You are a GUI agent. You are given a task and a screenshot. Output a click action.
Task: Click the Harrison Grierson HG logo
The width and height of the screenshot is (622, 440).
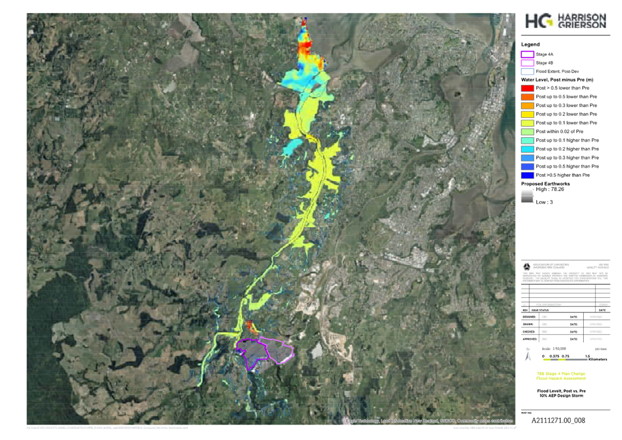(x=565, y=21)
